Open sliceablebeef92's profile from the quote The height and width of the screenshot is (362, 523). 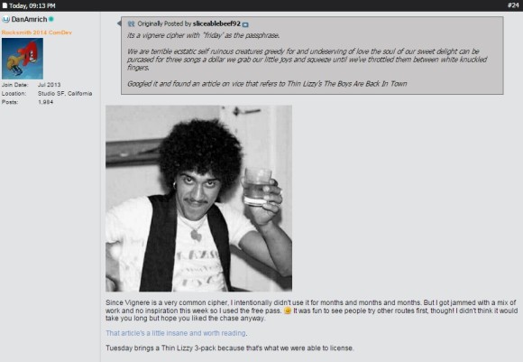pos(216,23)
